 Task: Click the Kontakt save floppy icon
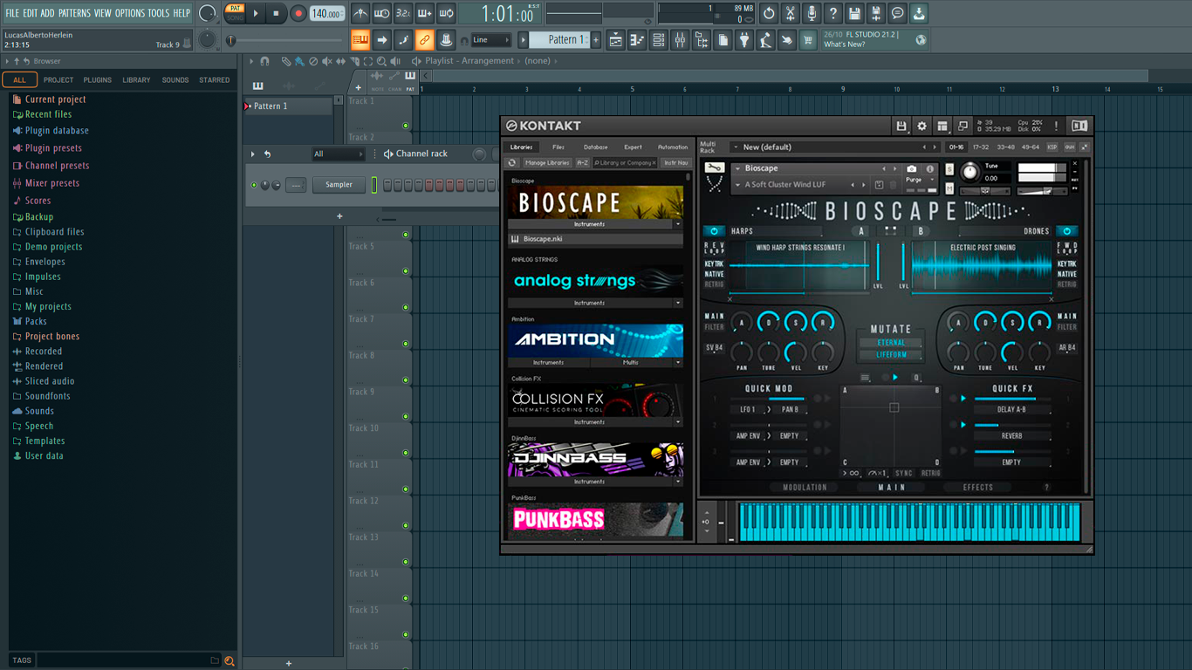click(x=901, y=126)
